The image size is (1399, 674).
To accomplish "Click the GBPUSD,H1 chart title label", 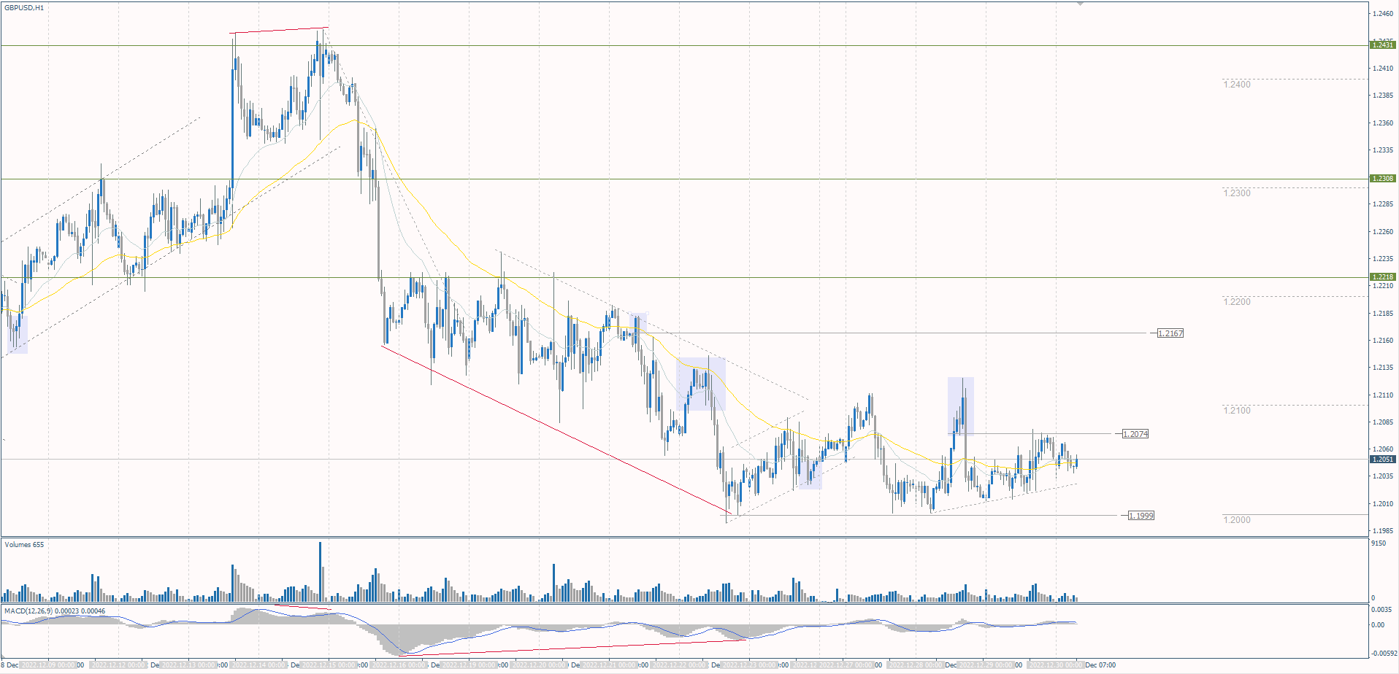I will (x=24, y=8).
